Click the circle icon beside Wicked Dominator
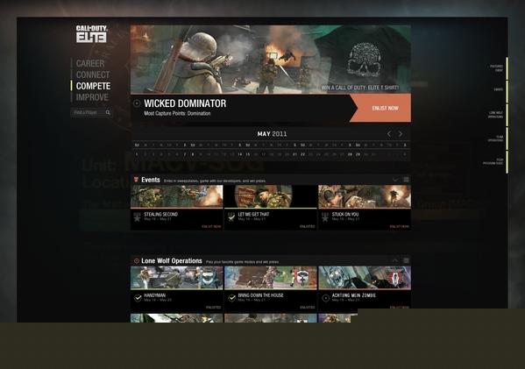Image resolution: width=525 pixels, height=369 pixels. point(137,103)
